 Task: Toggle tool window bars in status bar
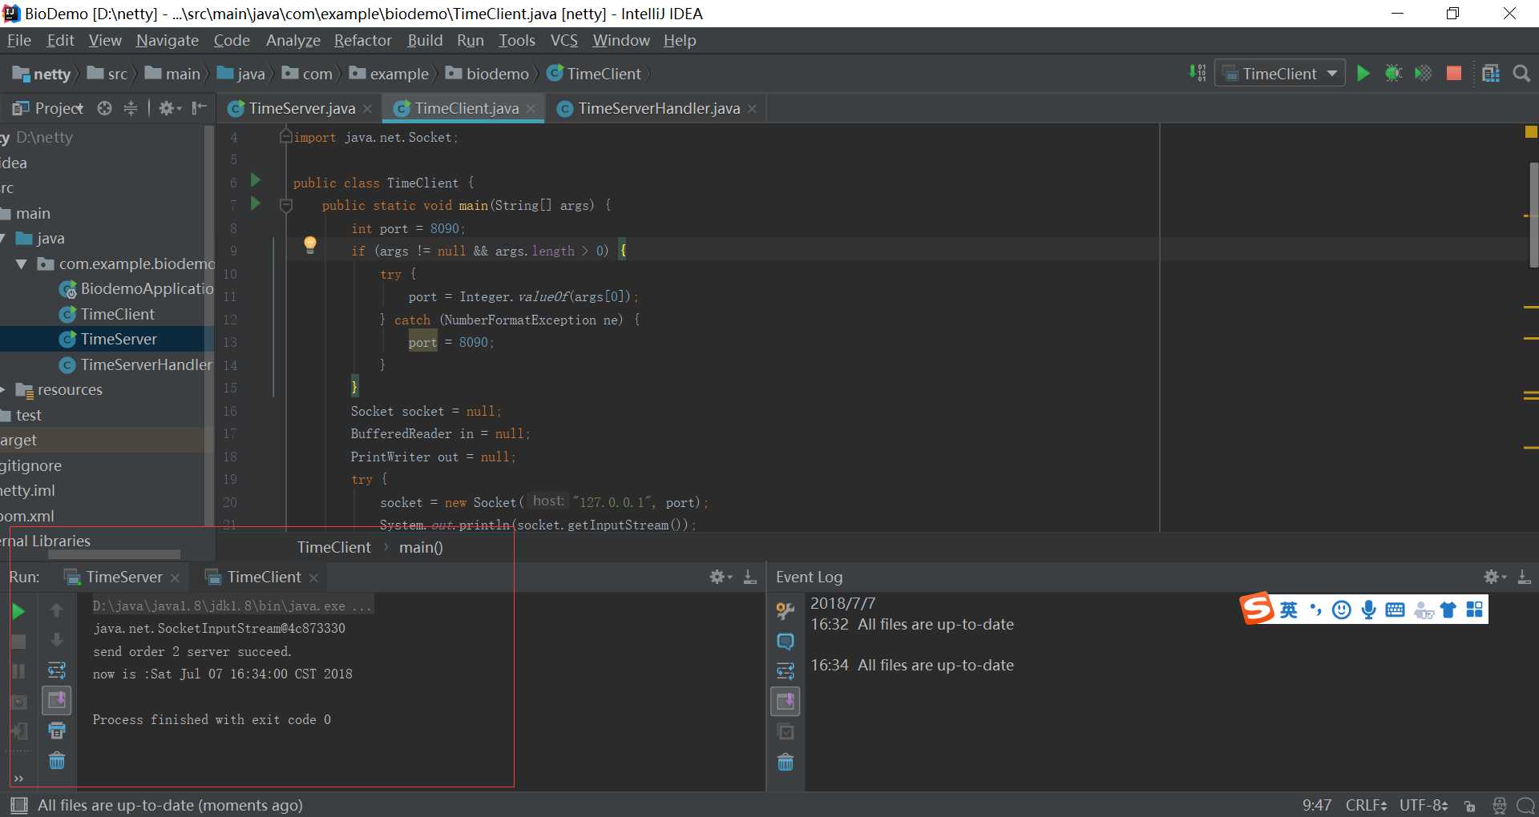(19, 805)
